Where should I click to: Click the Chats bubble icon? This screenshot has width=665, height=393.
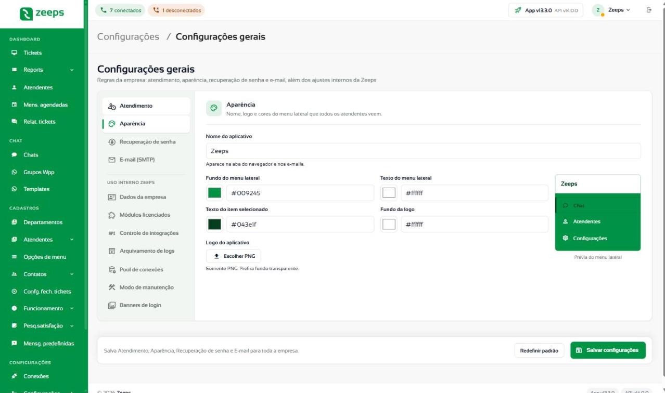14,155
